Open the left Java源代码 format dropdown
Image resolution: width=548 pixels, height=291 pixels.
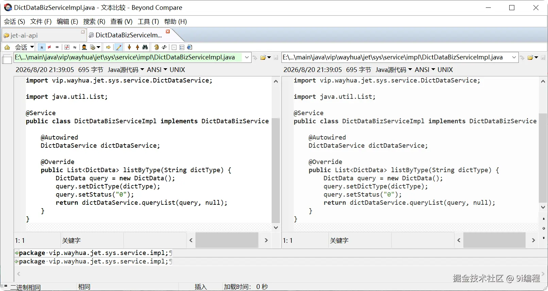click(126, 70)
